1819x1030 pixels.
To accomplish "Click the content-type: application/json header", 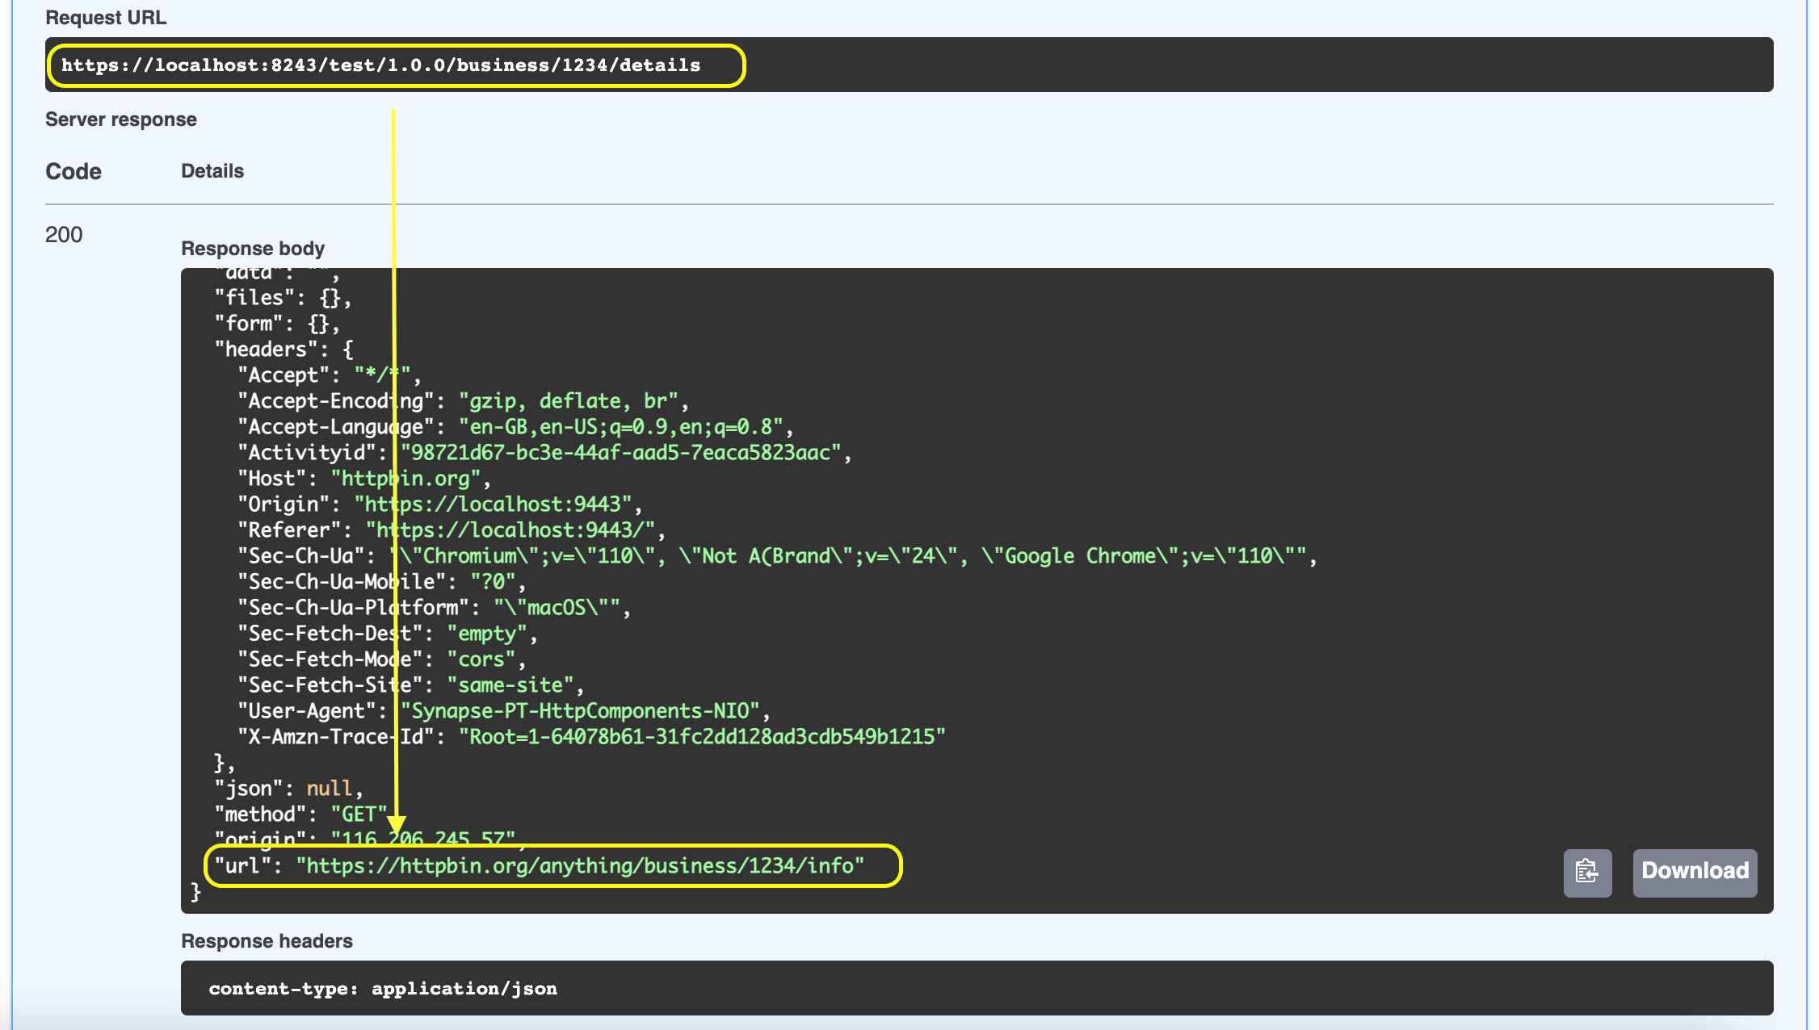I will (x=383, y=988).
